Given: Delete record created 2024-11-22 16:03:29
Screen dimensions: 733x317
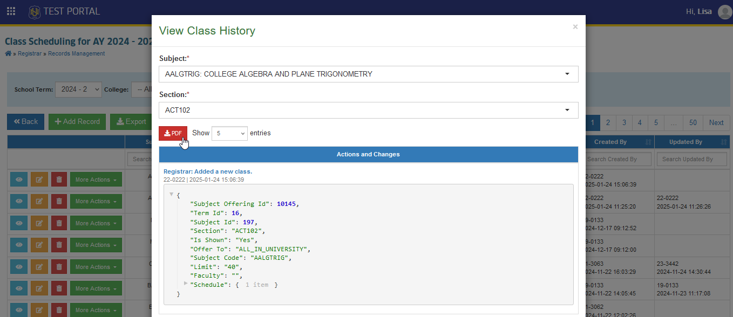Looking at the screenshot, I should click(x=59, y=267).
